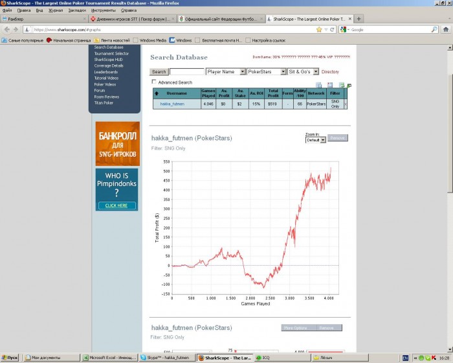
Task: Open Poker Videos in sidebar
Action: click(105, 84)
